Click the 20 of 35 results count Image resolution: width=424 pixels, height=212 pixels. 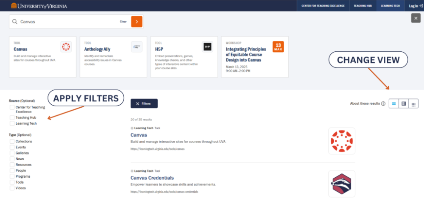coord(141,119)
